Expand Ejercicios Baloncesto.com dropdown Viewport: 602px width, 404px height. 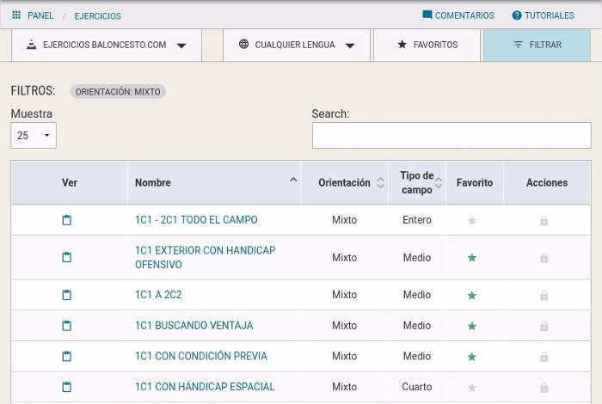[x=107, y=45]
